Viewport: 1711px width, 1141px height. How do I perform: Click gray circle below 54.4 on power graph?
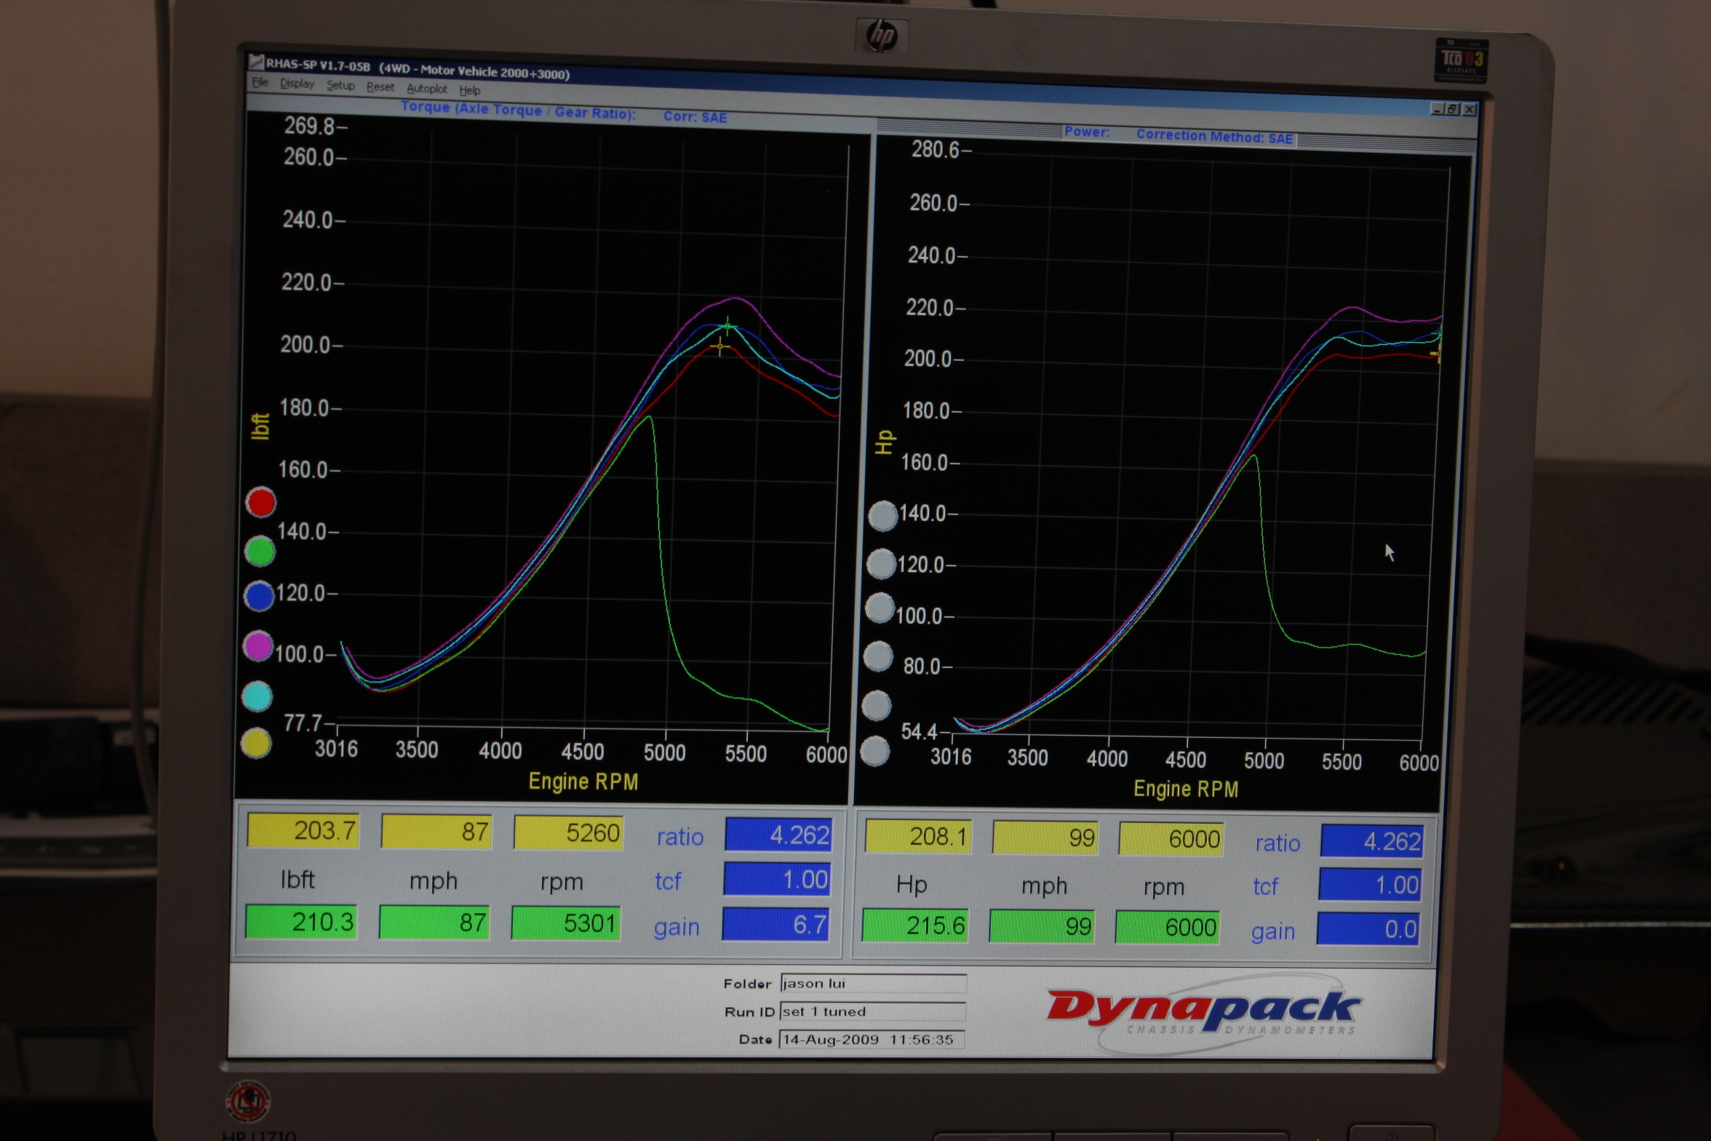[x=875, y=751]
